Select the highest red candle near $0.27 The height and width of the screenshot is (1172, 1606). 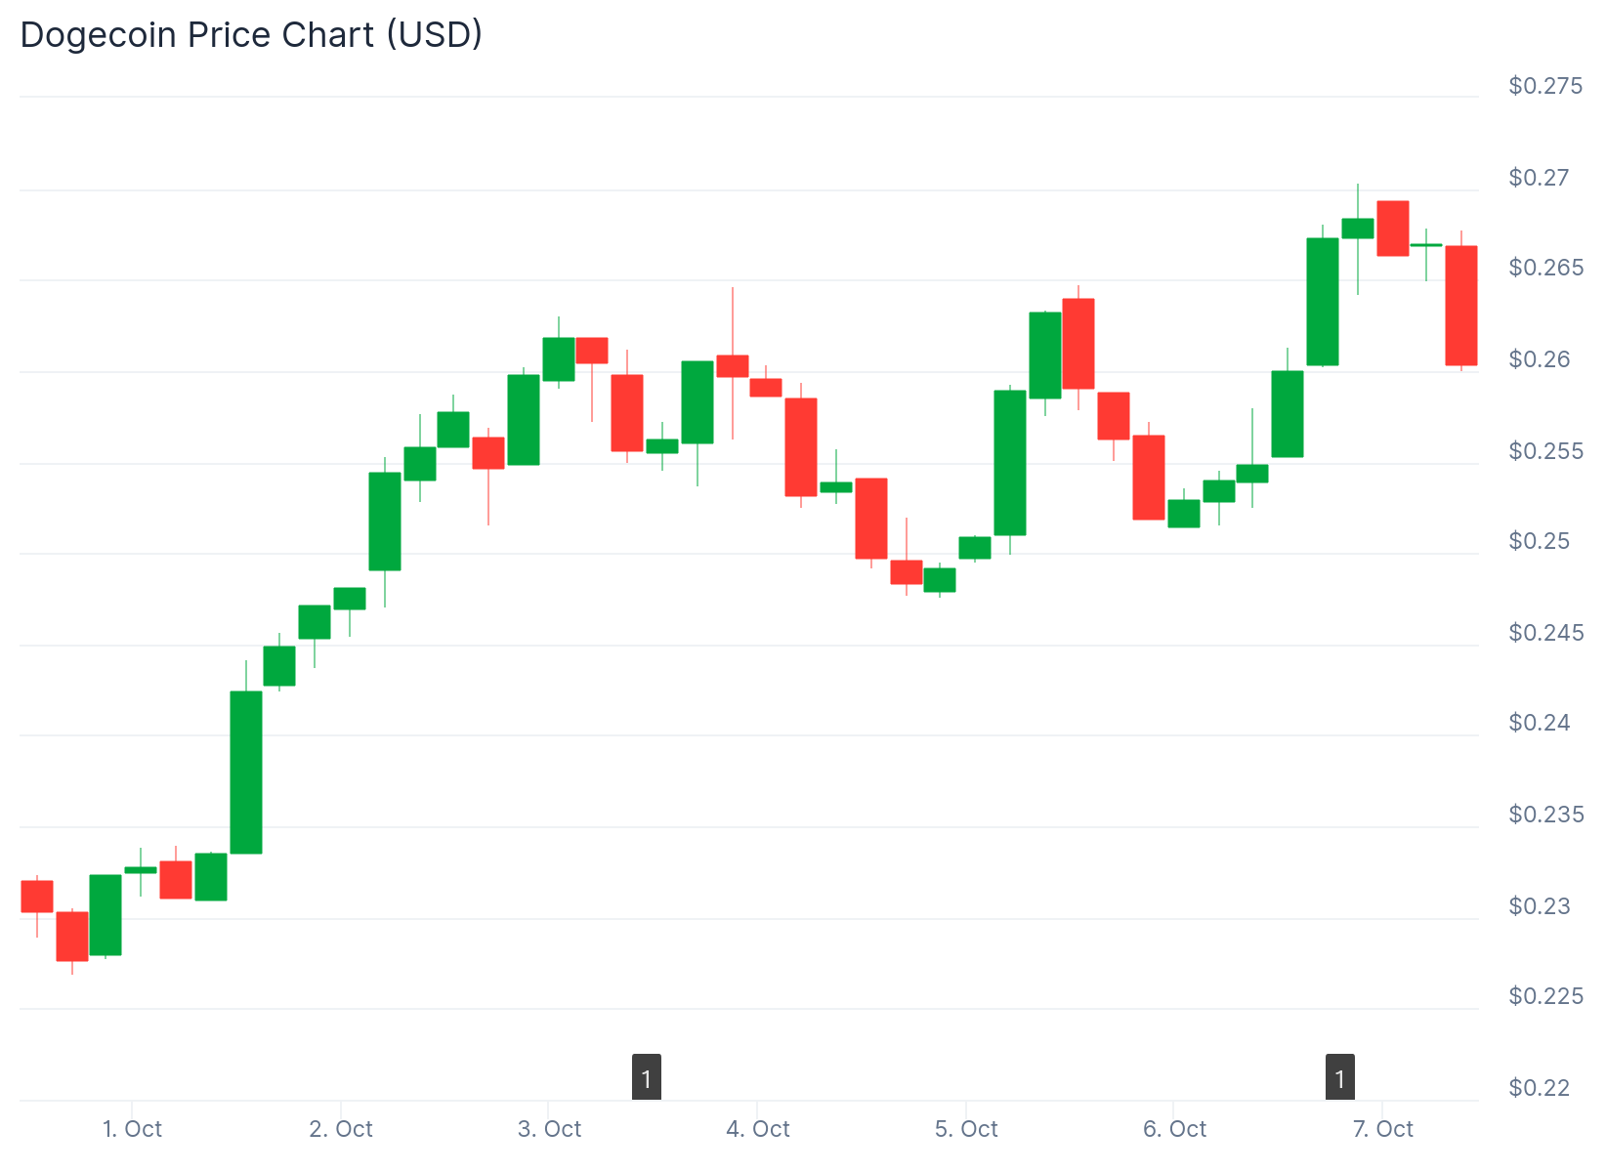tap(1392, 229)
